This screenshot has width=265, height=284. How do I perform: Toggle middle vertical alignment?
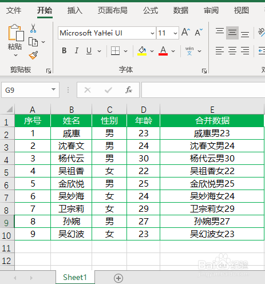pos(232,33)
